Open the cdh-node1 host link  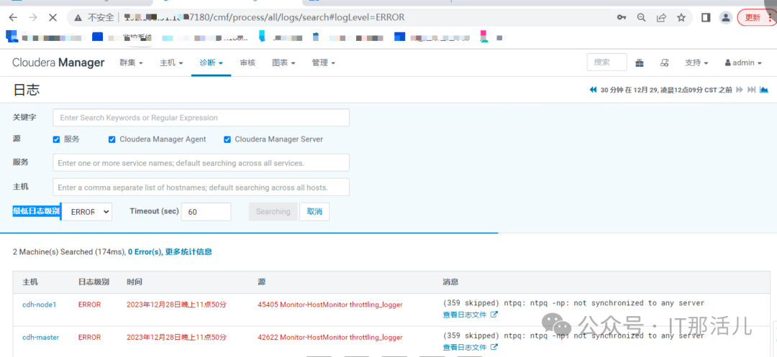pos(39,305)
